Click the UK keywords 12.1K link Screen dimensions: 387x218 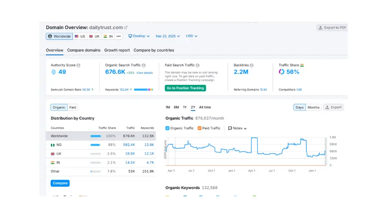point(149,154)
